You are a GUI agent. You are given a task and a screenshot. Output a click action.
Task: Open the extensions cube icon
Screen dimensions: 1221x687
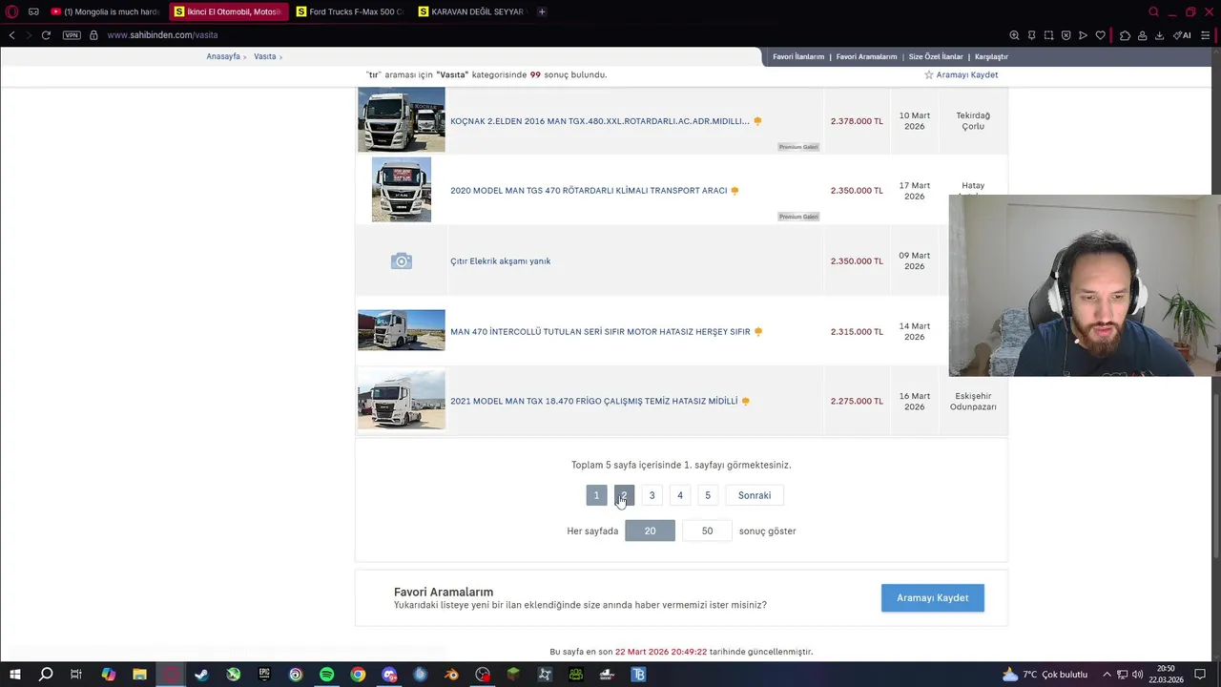tap(1125, 35)
